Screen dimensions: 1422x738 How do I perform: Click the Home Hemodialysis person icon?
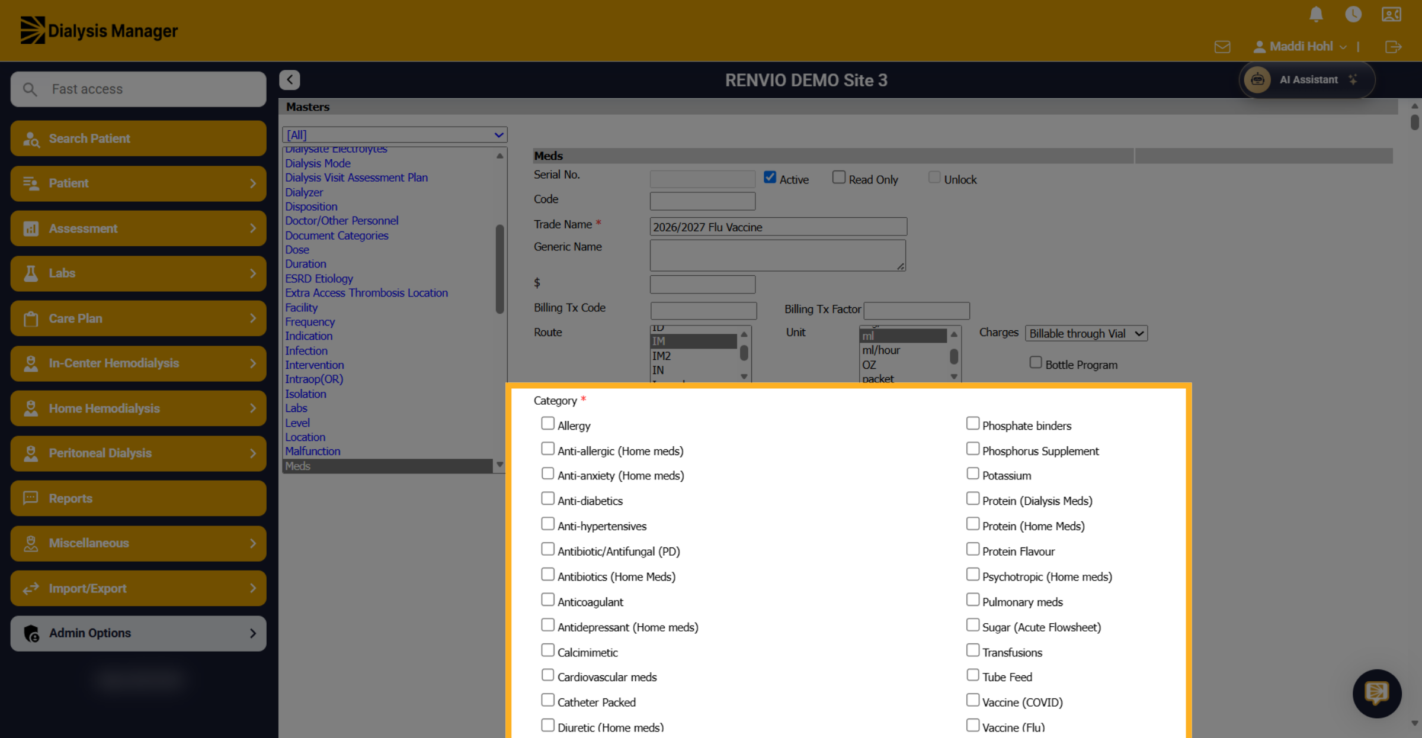click(31, 408)
